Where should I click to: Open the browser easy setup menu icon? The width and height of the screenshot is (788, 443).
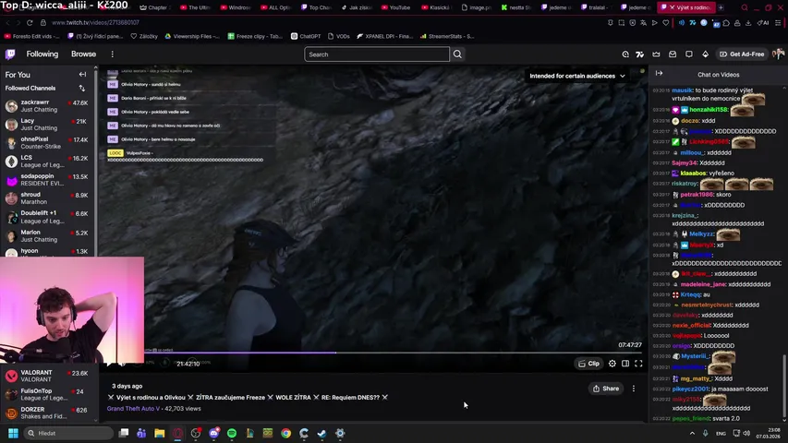tap(778, 22)
